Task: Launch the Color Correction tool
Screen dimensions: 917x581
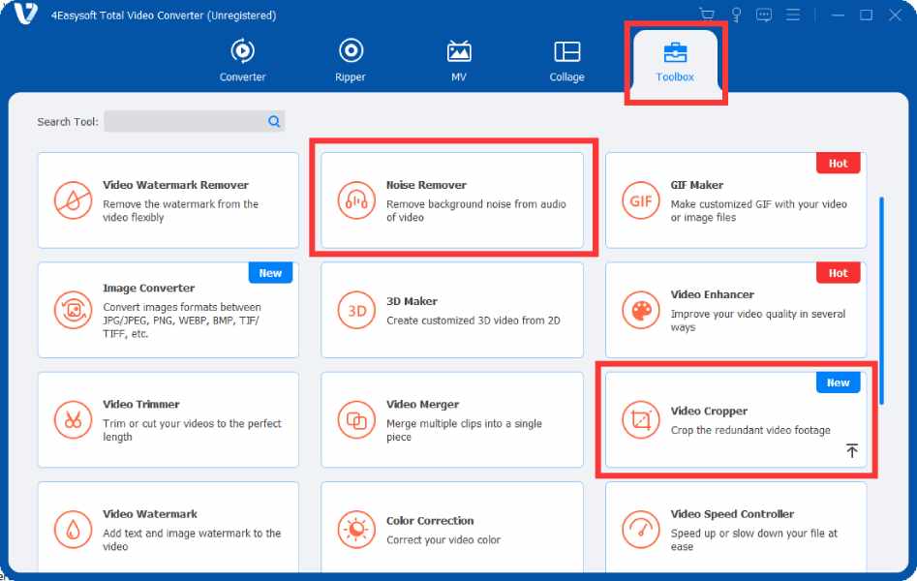Action: click(x=452, y=528)
